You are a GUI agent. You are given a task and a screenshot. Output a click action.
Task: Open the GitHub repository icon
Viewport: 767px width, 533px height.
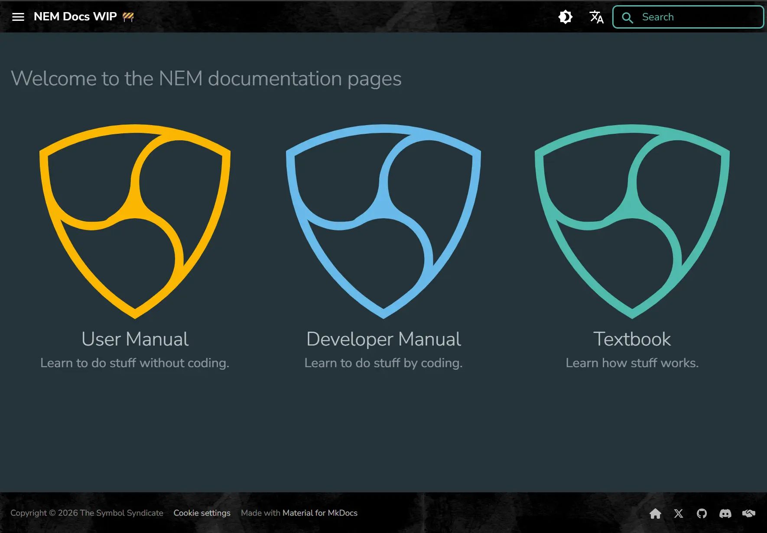(702, 514)
